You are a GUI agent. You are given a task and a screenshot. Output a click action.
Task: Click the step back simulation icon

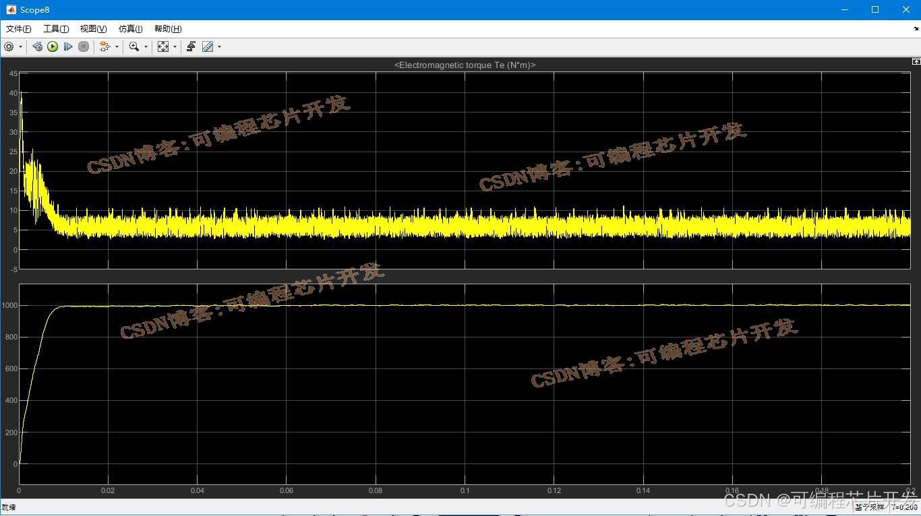(x=37, y=46)
